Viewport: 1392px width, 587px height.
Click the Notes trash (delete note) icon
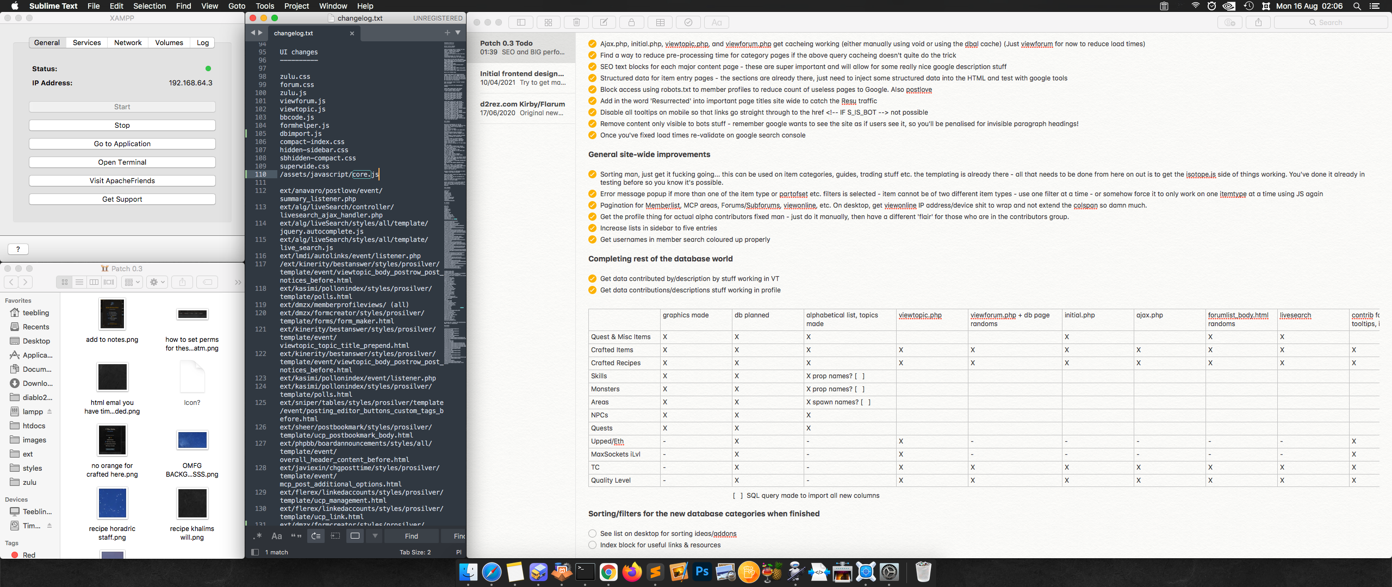click(576, 22)
